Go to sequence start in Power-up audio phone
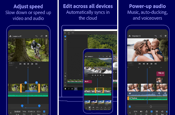 140,64
